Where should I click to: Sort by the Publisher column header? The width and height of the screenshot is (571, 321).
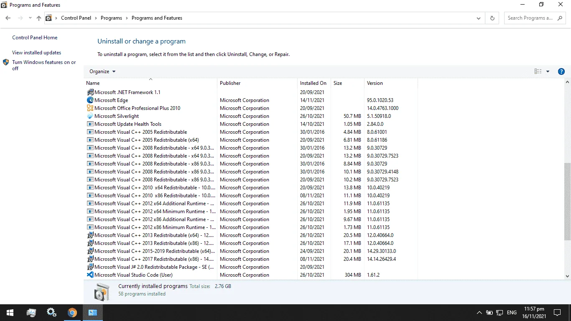click(257, 83)
